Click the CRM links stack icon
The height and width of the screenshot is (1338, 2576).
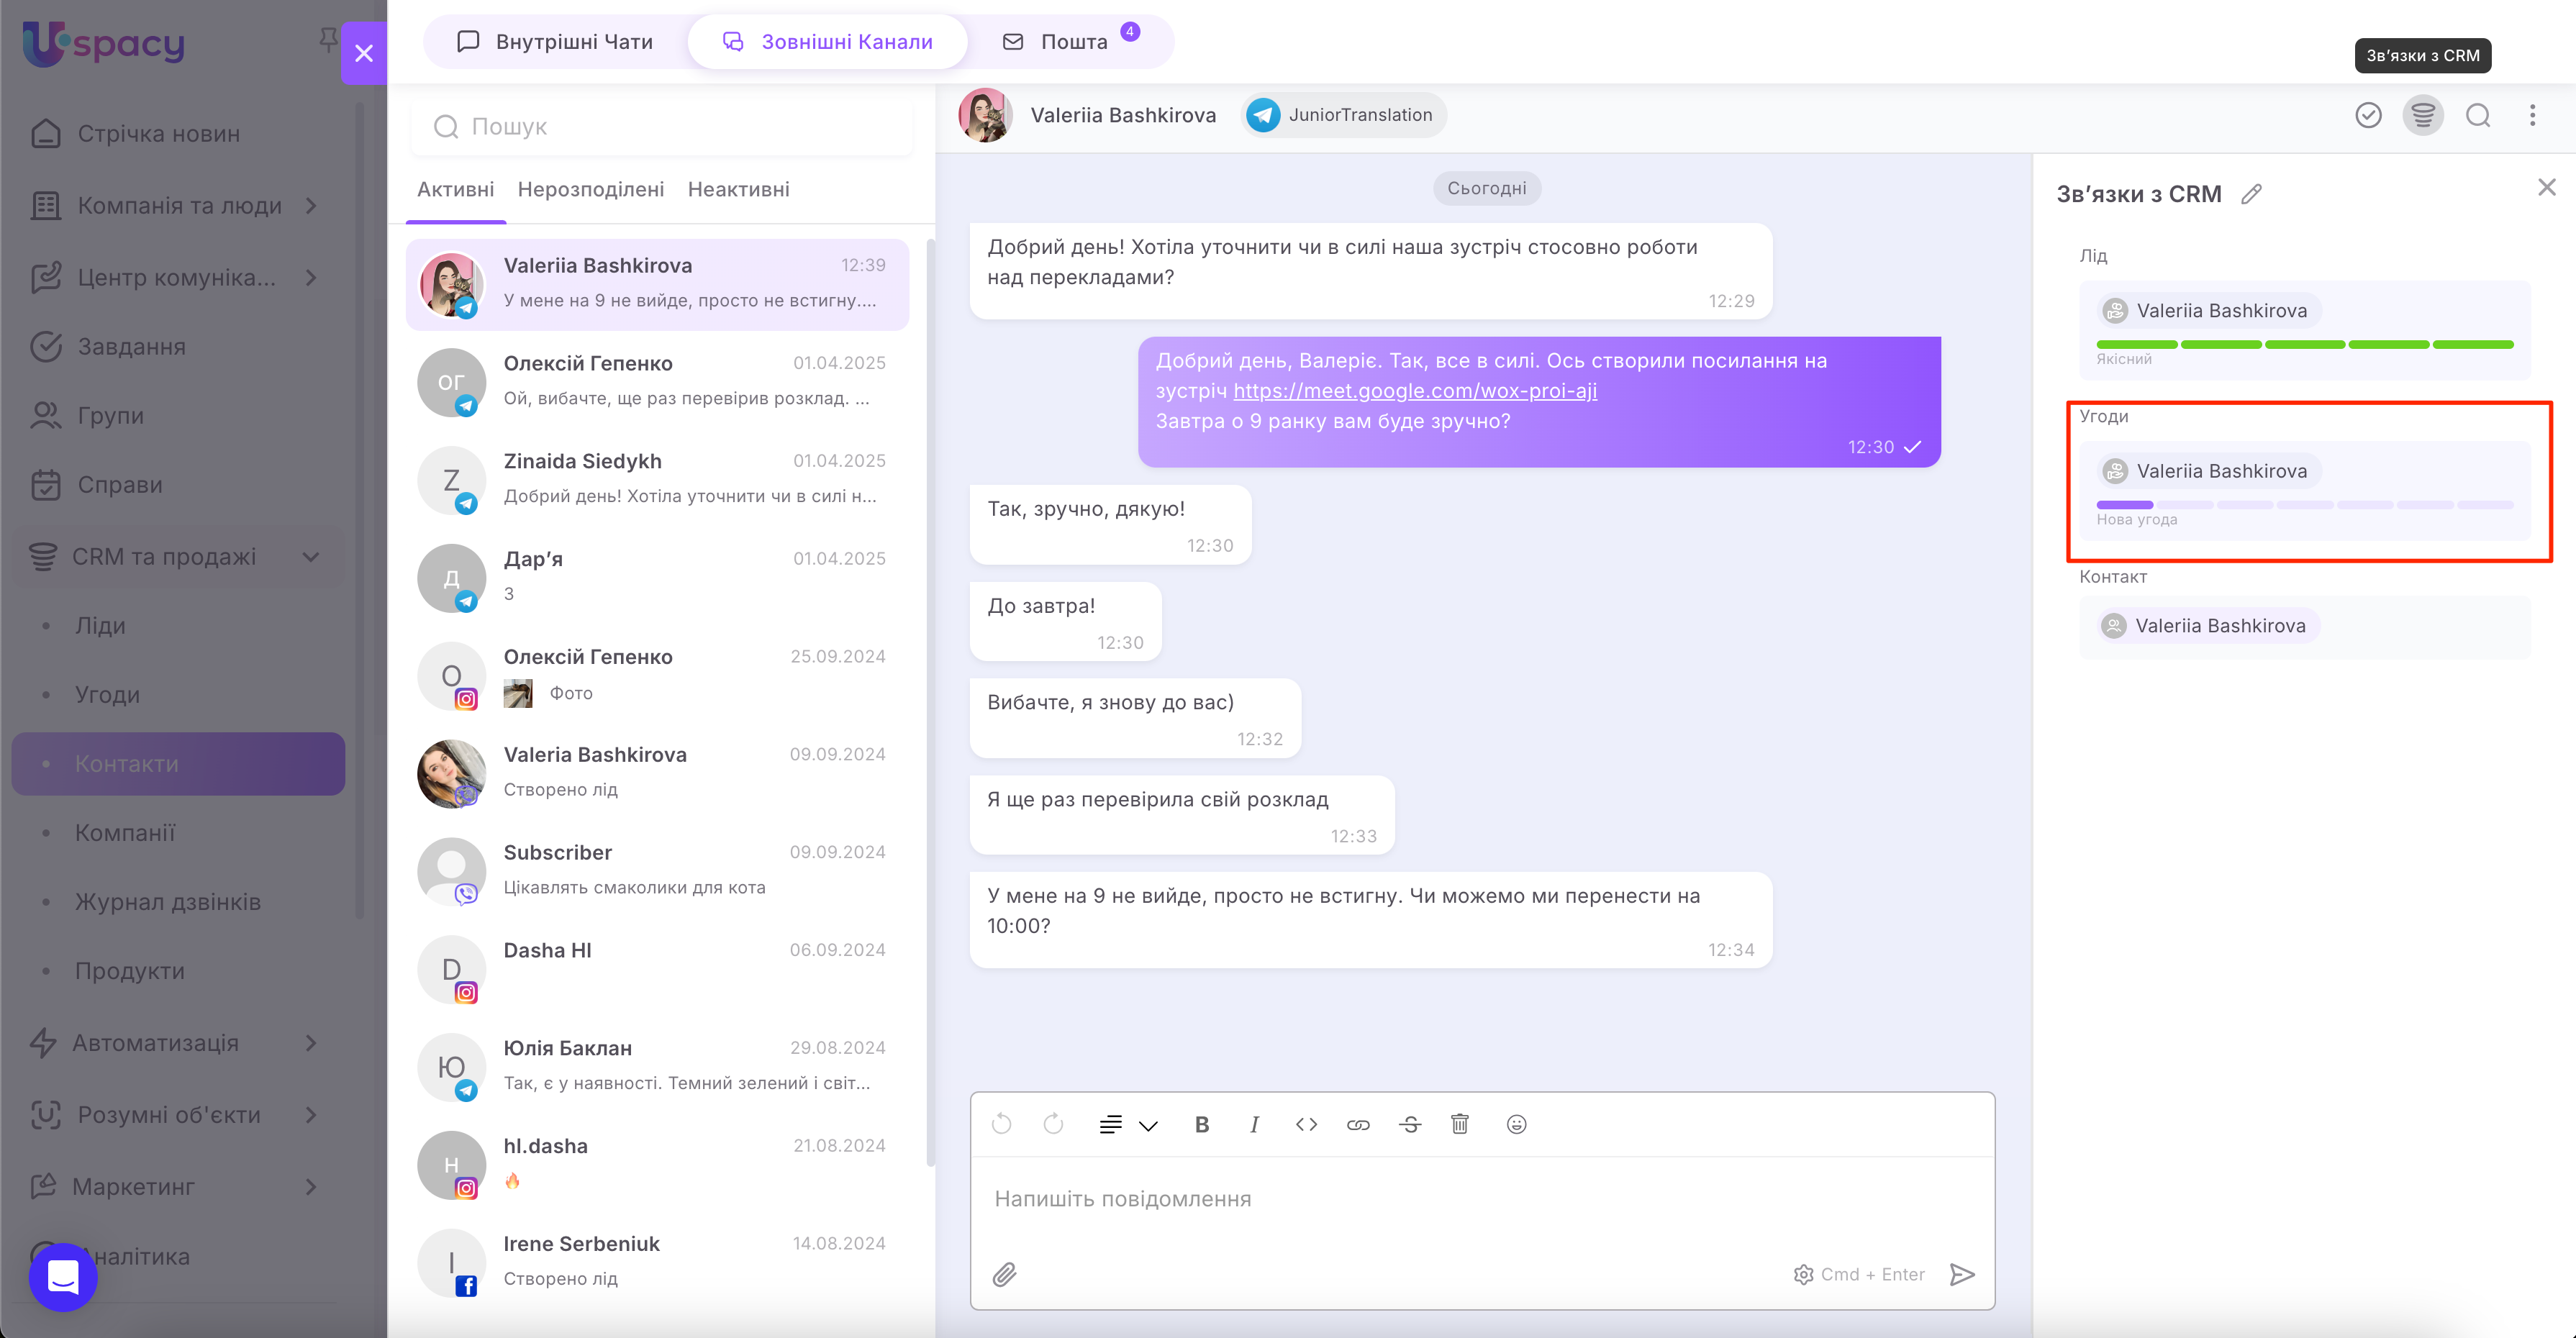[2422, 115]
